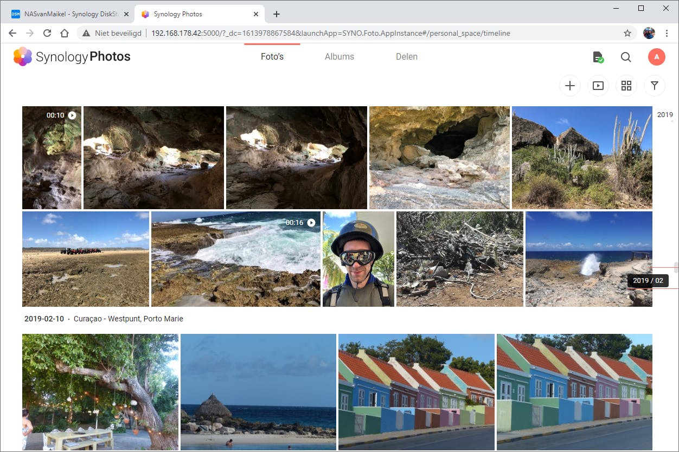
Task: Open the task status document icon
Action: click(598, 57)
